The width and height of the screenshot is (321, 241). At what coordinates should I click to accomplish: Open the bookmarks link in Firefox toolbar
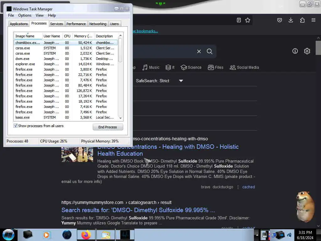point(145,31)
